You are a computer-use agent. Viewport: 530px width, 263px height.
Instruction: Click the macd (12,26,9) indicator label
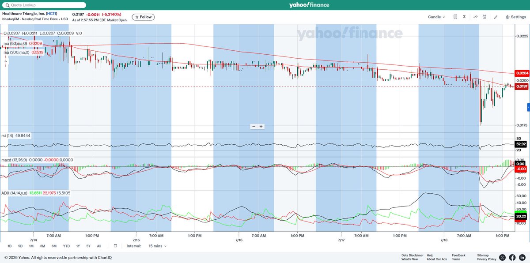pos(14,160)
